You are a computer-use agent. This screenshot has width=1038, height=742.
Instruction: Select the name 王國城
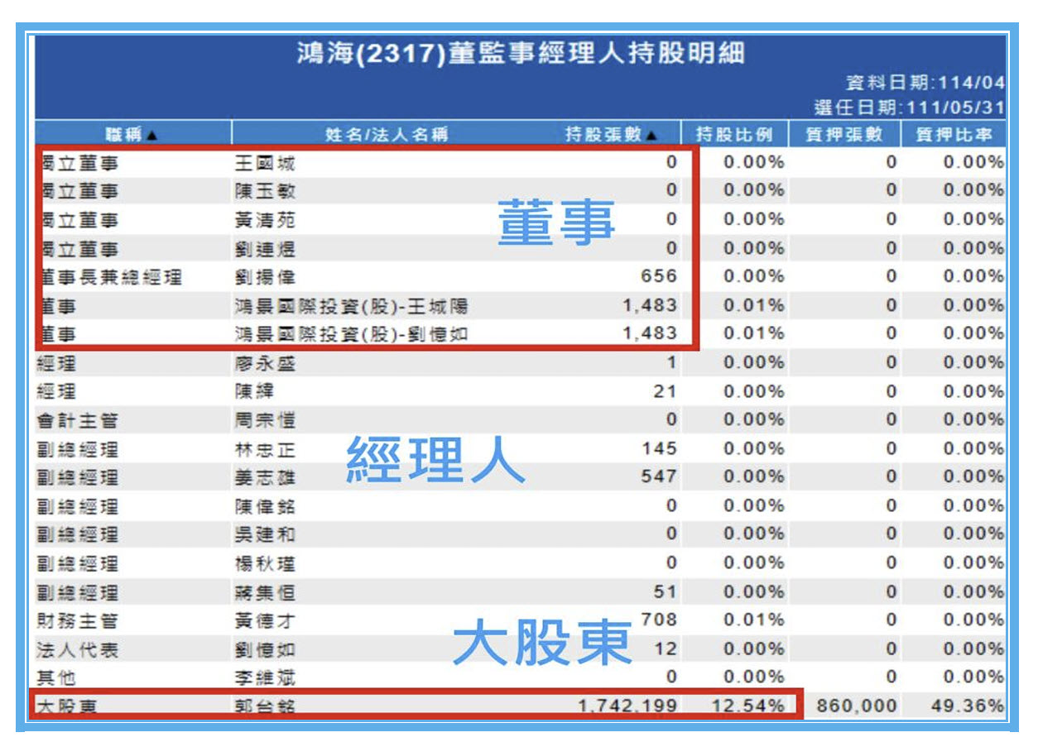[x=265, y=162]
